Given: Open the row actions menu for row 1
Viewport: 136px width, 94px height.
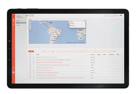Looking at the screenshot, I should click(x=123, y=65).
